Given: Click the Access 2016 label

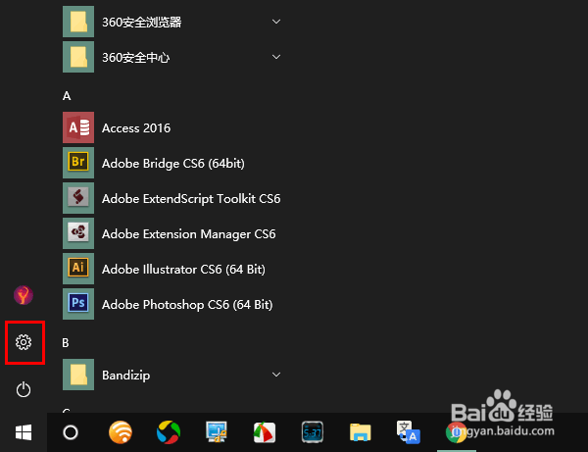Looking at the screenshot, I should point(136,128).
